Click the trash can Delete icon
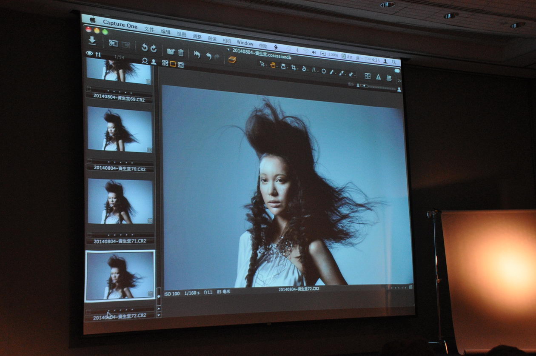Image resolution: width=536 pixels, height=356 pixels. pyautogui.click(x=181, y=52)
